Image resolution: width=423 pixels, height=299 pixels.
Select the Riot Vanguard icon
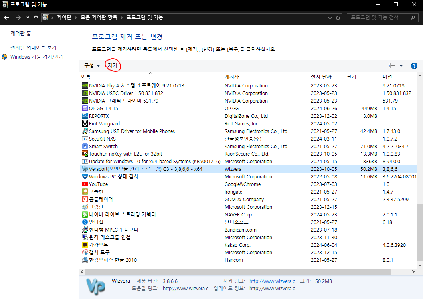(85, 123)
